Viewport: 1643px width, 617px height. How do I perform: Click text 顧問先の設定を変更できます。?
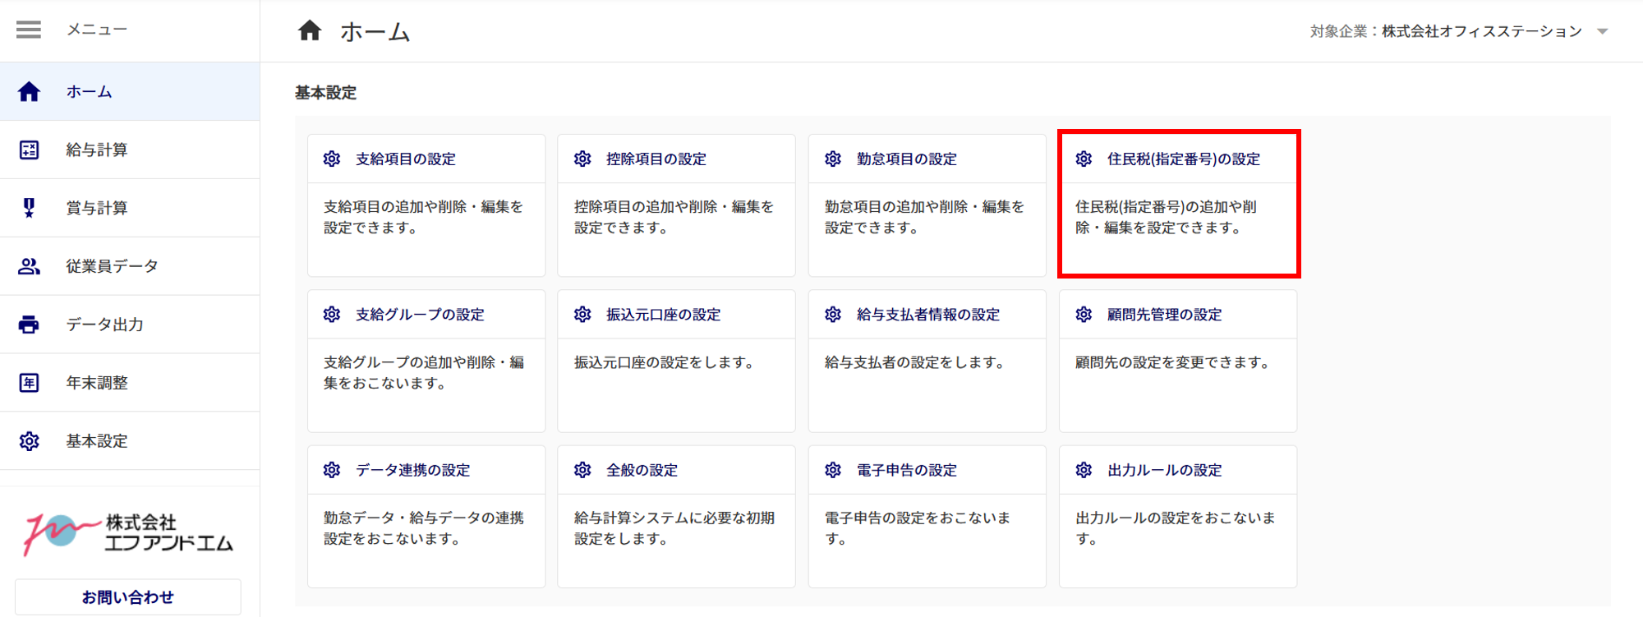[x=1172, y=362]
